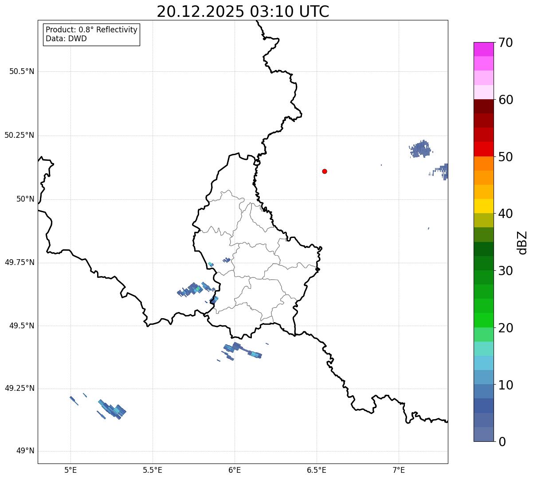Click the "50.25°N" latitude label
This screenshot has height=479, width=533.
(20, 135)
